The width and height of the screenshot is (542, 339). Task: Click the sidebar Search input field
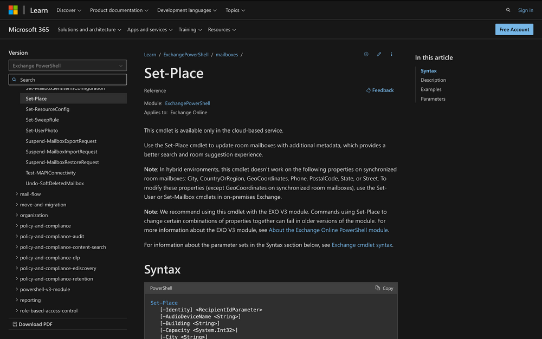tap(68, 80)
